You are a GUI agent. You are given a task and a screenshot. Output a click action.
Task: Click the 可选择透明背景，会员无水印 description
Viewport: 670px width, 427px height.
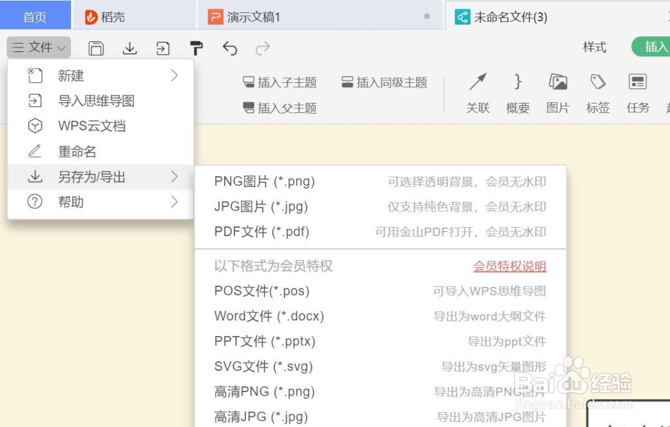[467, 182]
